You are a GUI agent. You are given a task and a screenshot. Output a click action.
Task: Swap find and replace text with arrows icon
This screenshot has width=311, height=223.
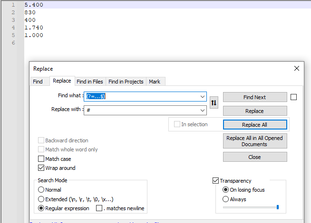point(214,102)
